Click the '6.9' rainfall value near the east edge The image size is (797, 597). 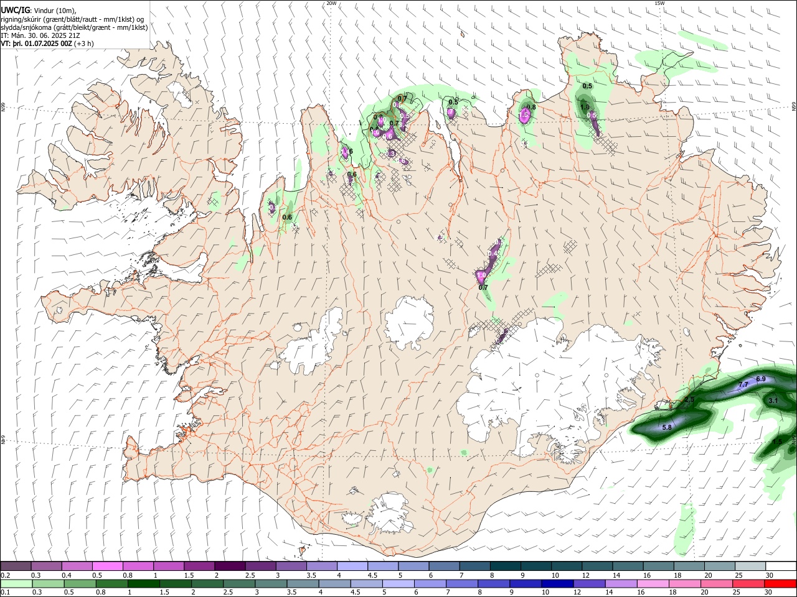[761, 379]
